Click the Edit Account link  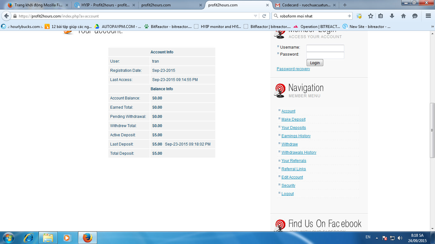pos(292,177)
